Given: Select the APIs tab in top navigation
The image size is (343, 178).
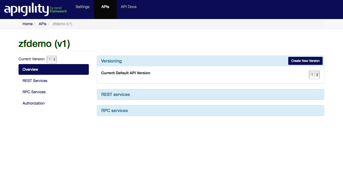Looking at the screenshot, I should pyautogui.click(x=105, y=7).
